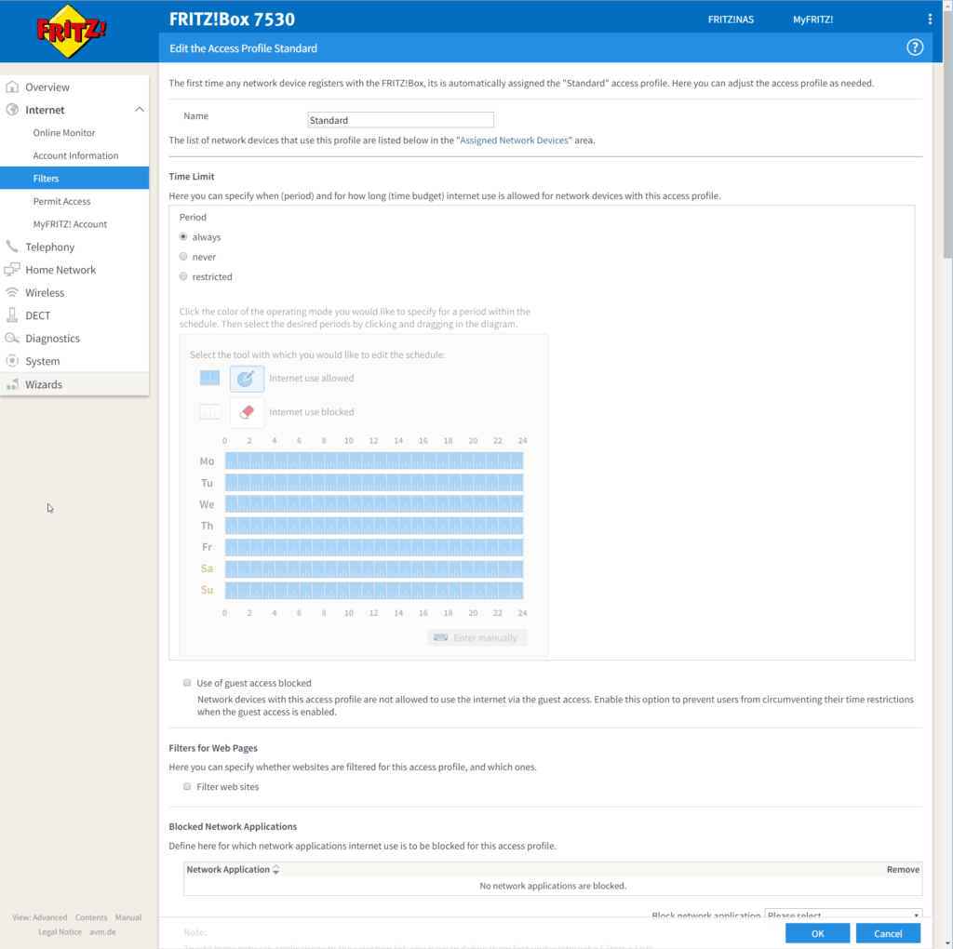953x949 pixels.
Task: Collapse the Internet section chevron
Action: [139, 110]
